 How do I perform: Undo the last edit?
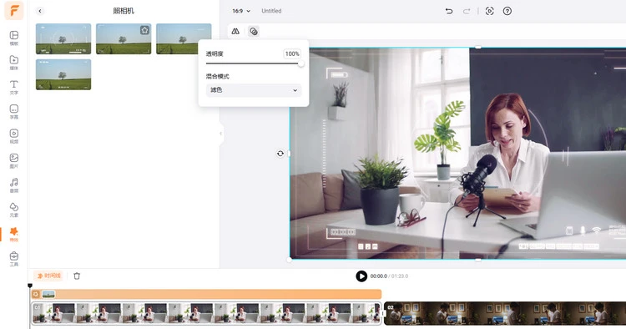click(x=449, y=11)
